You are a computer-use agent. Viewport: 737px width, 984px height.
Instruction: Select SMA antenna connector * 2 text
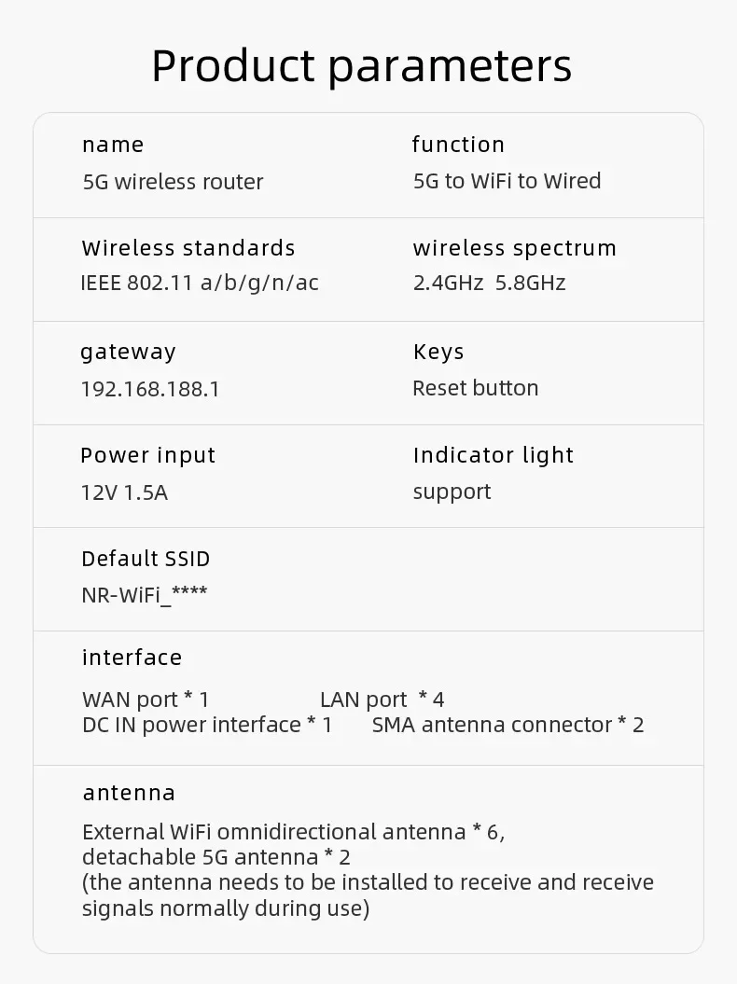(508, 725)
